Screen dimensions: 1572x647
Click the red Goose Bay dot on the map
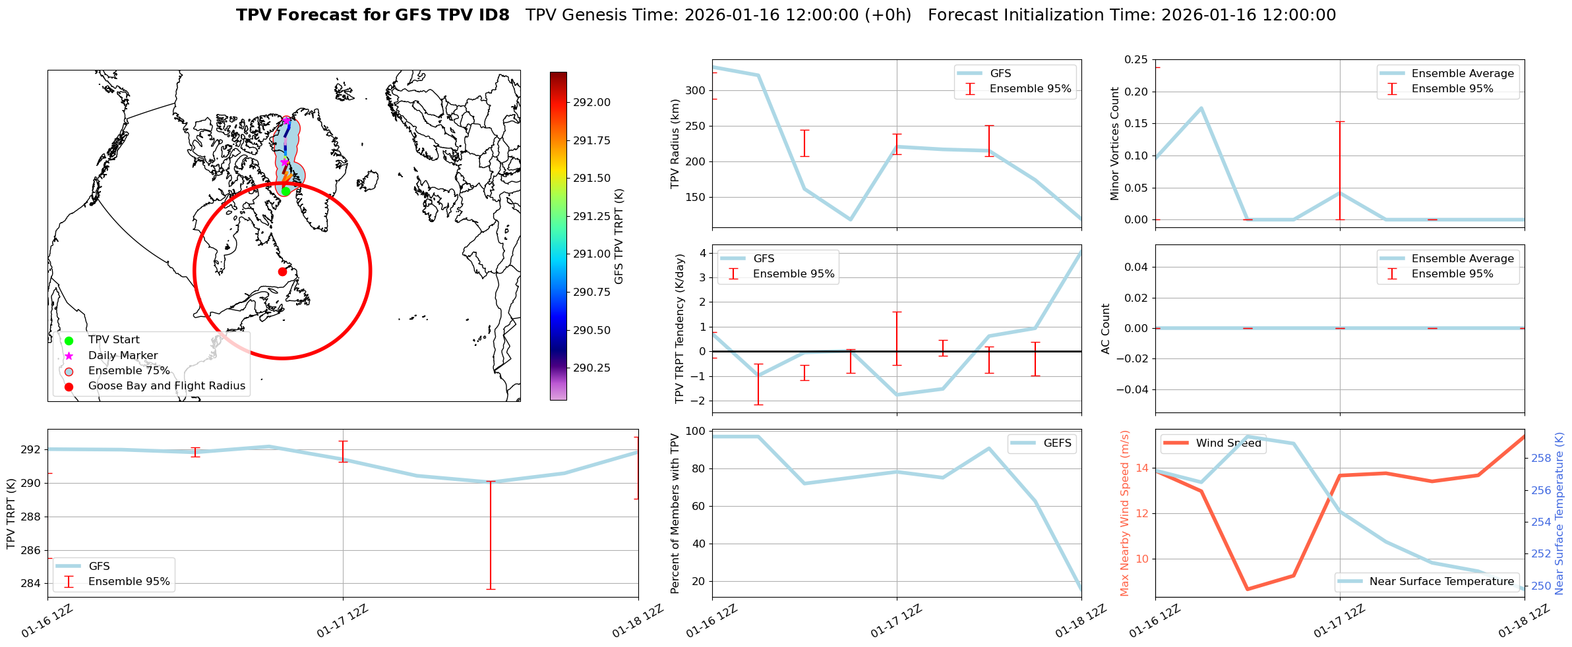pos(282,271)
